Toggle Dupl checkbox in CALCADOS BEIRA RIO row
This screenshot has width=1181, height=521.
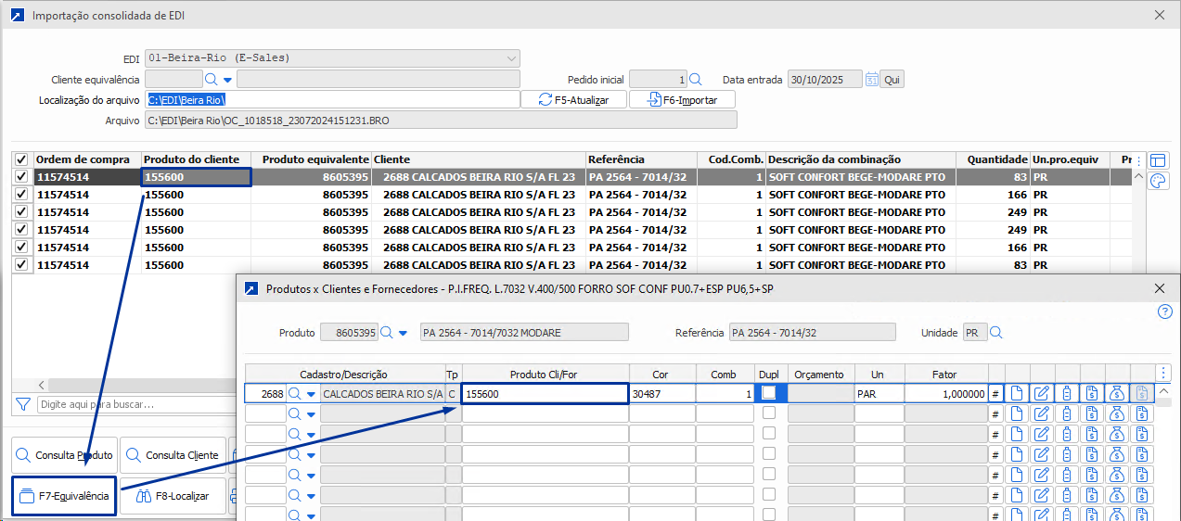point(768,393)
